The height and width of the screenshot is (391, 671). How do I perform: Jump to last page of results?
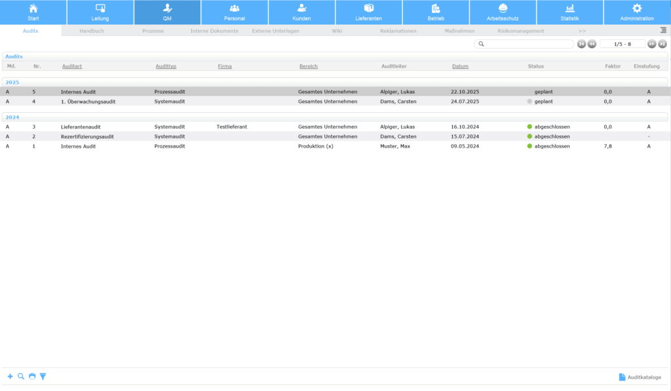pyautogui.click(x=662, y=44)
